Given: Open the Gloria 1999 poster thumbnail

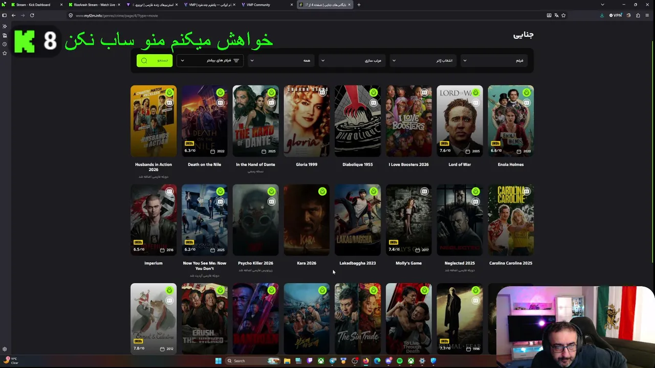Looking at the screenshot, I should (x=307, y=121).
